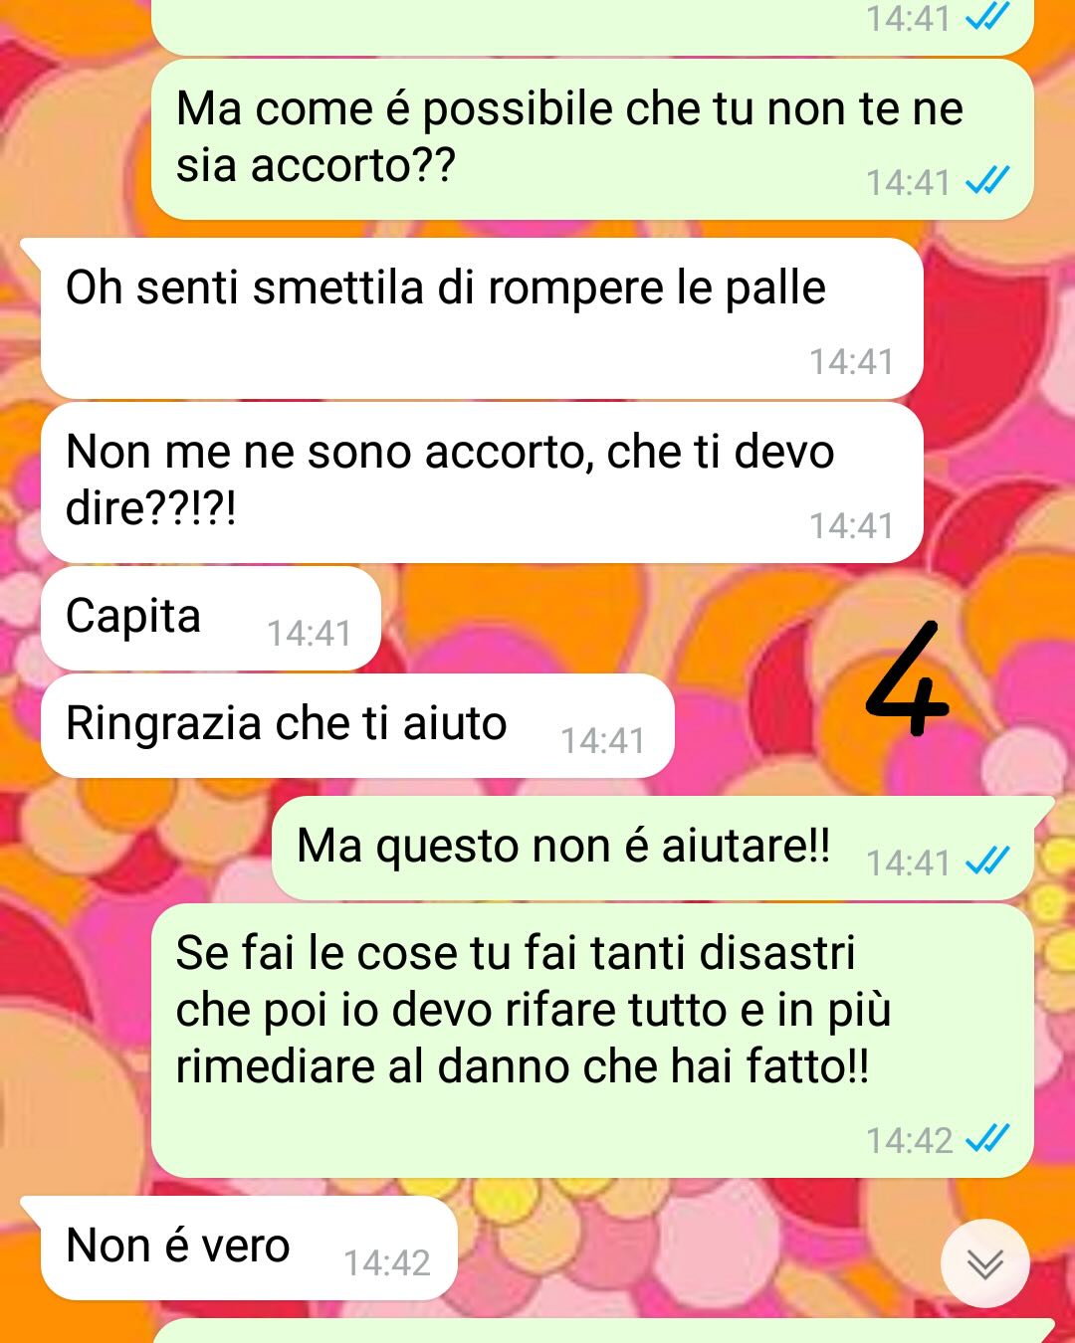Tap the 'Se fai le cose tu' message
Screen dimensions: 1075x1343
(x=592, y=1041)
